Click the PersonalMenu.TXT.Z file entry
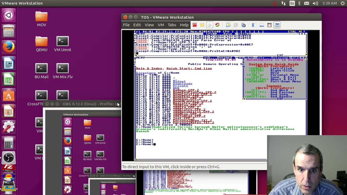 (x=192, y=121)
